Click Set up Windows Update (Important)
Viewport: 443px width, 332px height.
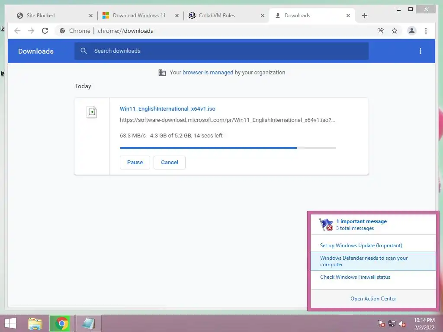[x=361, y=246]
